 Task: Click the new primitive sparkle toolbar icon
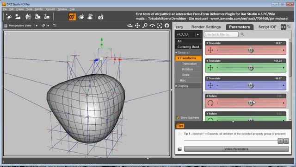(x=9, y=17)
